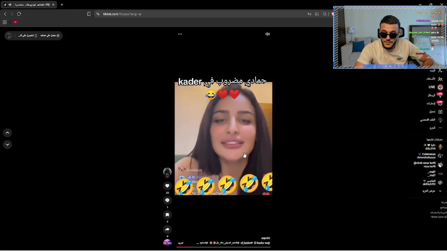The image size is (447, 251).
Task: Open المزيد (More) three-dot sidebar item
Action: [x=435, y=128]
